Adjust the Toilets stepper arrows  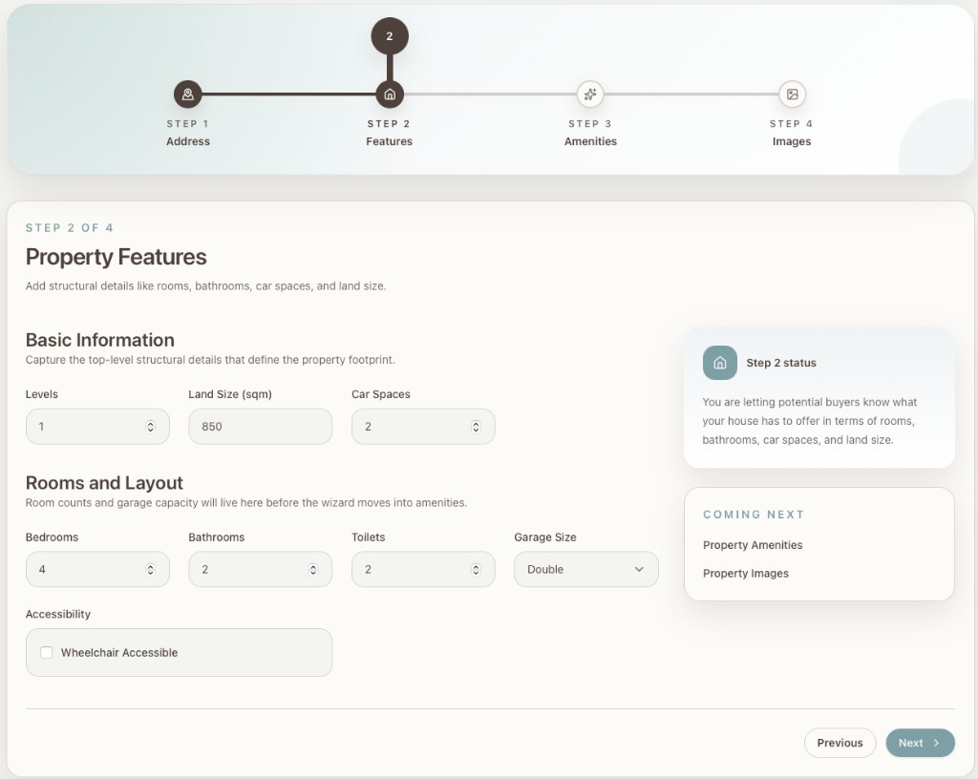476,569
